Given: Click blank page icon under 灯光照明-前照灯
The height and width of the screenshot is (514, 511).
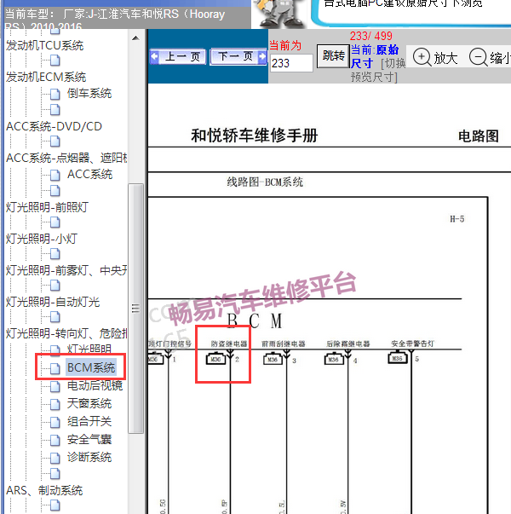Looking at the screenshot, I should [x=55, y=222].
